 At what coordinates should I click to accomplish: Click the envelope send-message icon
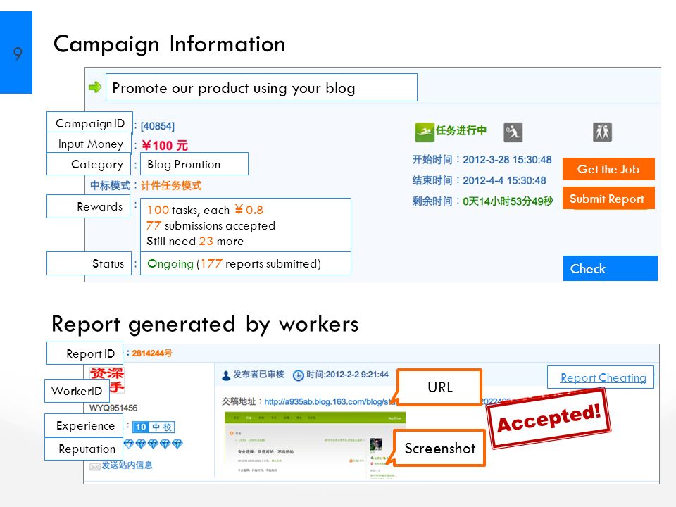tap(95, 466)
